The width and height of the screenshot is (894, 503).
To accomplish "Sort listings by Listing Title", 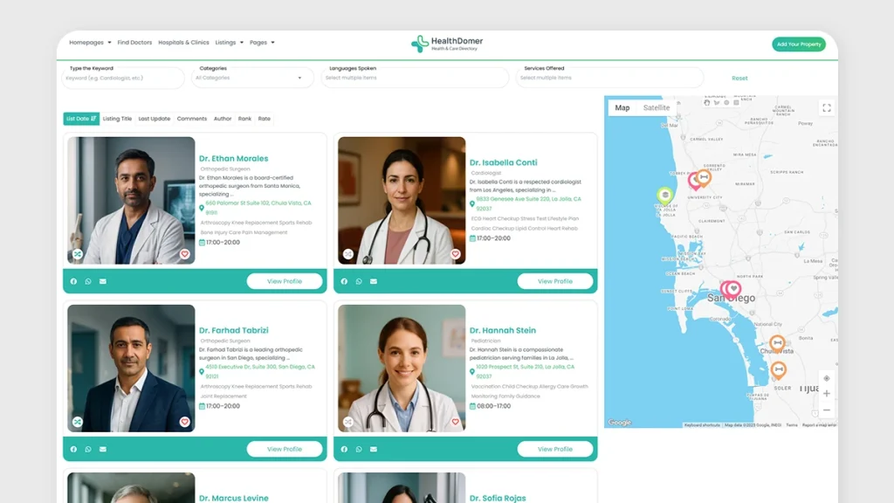I will [x=118, y=119].
